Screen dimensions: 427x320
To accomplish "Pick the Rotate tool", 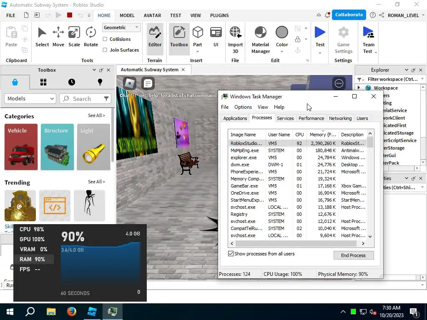I will (90, 37).
